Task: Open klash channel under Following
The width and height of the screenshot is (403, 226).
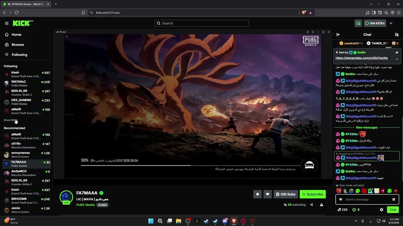Action: (27, 74)
